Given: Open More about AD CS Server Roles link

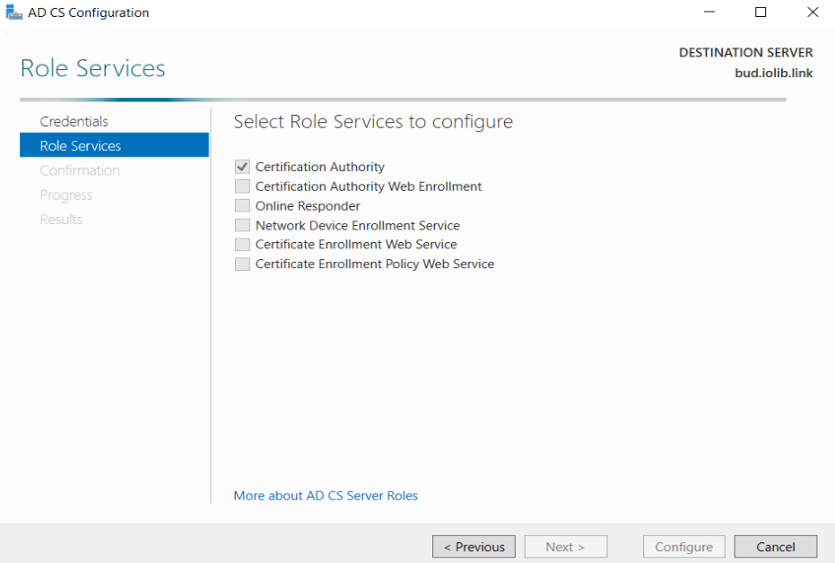Looking at the screenshot, I should [x=326, y=496].
